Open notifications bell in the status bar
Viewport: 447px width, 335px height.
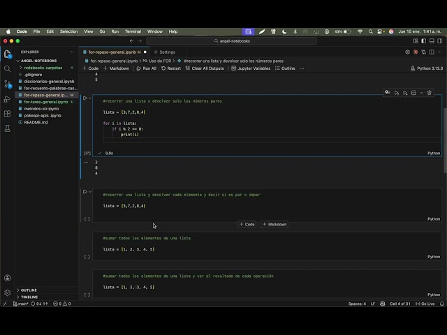point(442,304)
